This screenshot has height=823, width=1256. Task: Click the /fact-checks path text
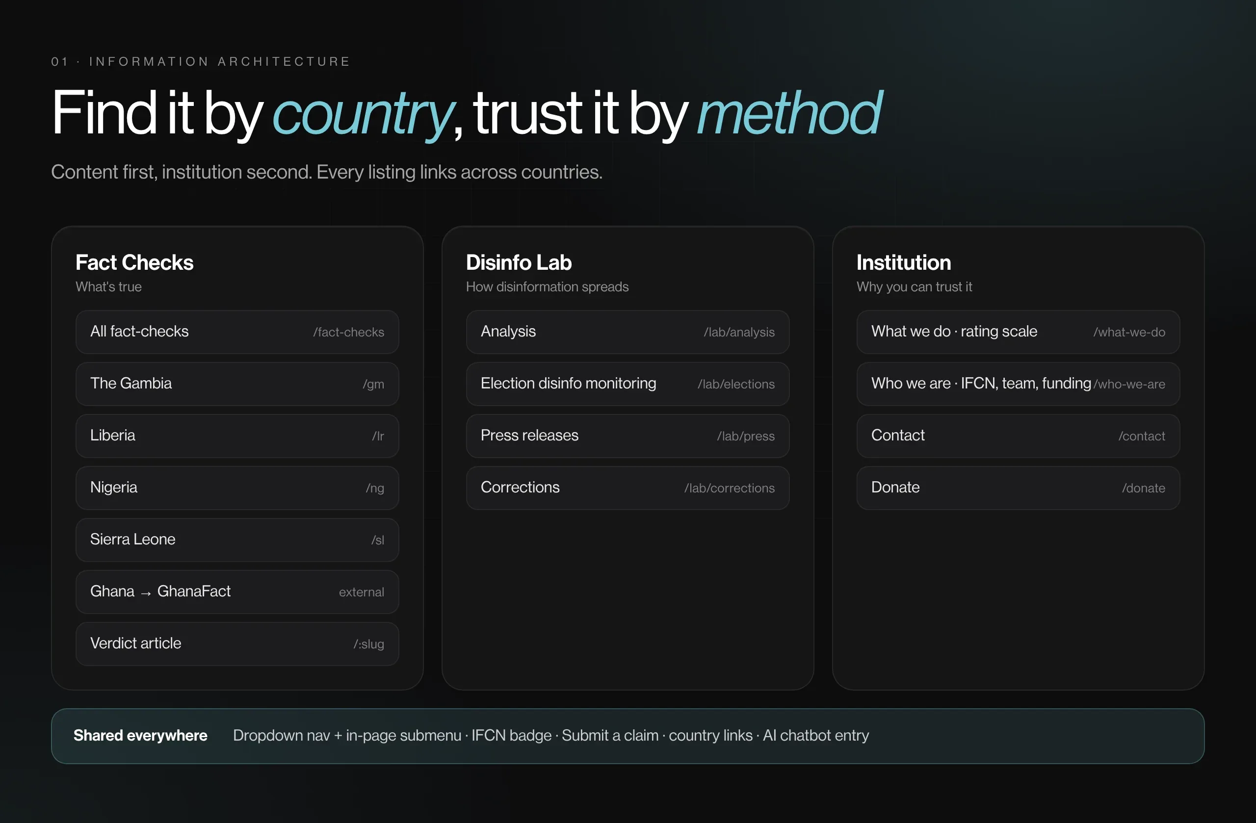pos(348,333)
